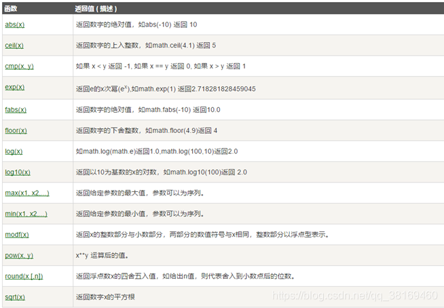Click the description mentioning abs(-10) 返回 10
This screenshot has width=444, height=308.
point(136,24)
